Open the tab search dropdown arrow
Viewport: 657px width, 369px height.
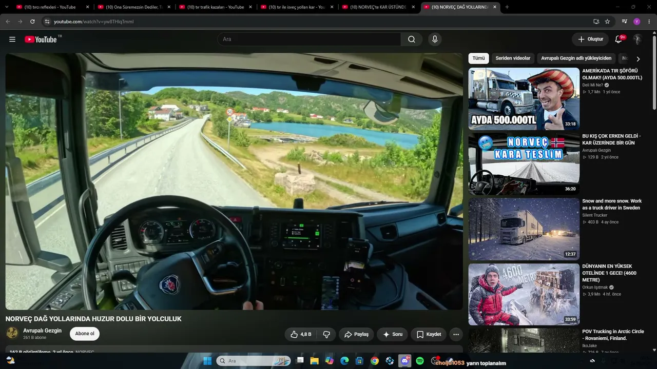pos(7,7)
